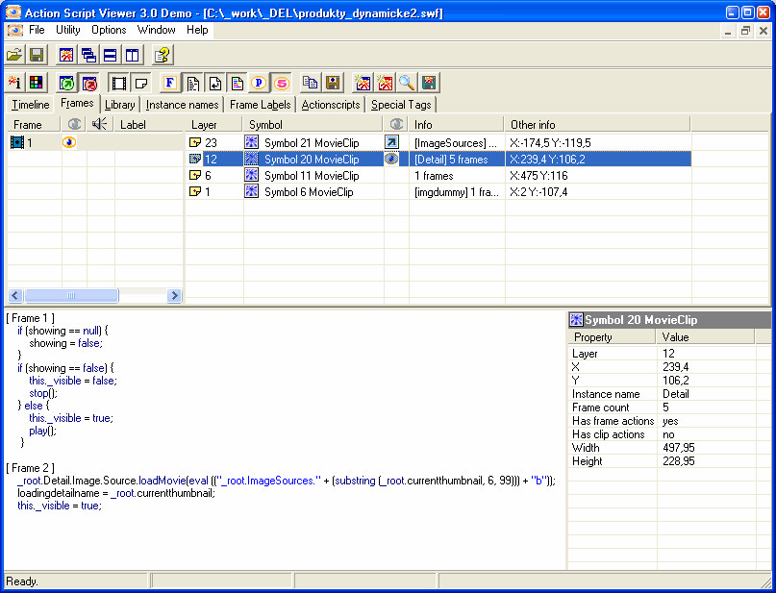Viewport: 776px width, 593px height.
Task: Open the Instance names tab
Action: click(182, 105)
